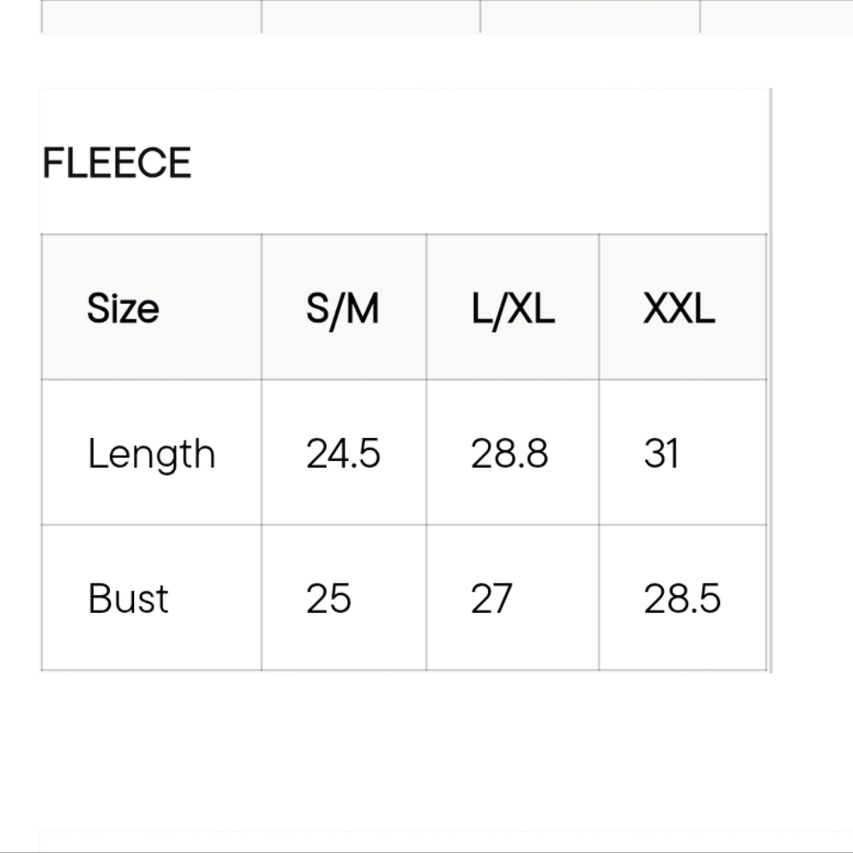This screenshot has height=853, width=853.
Task: Select the Size header cell
Action: (x=151, y=307)
